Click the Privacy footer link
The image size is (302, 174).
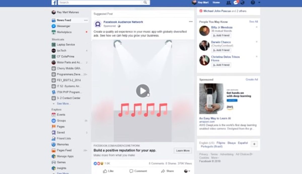(204, 154)
